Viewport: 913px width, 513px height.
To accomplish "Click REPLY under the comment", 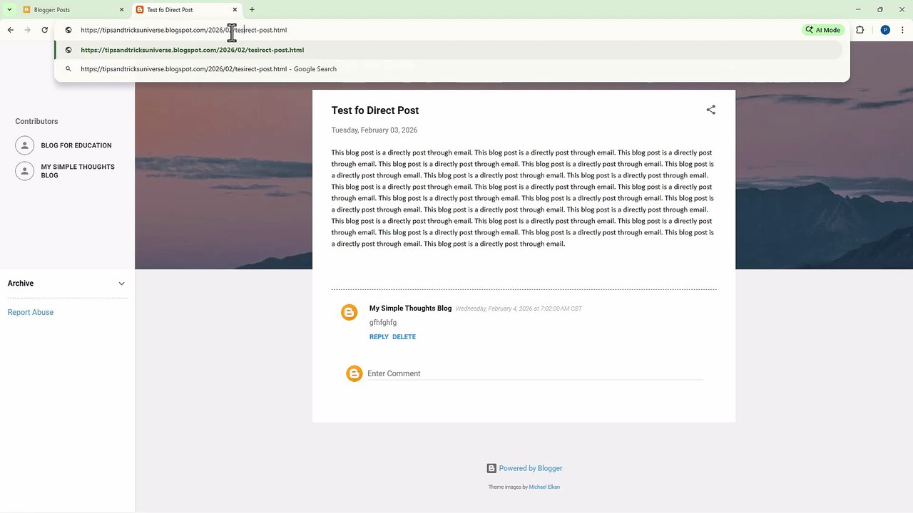I will point(379,337).
